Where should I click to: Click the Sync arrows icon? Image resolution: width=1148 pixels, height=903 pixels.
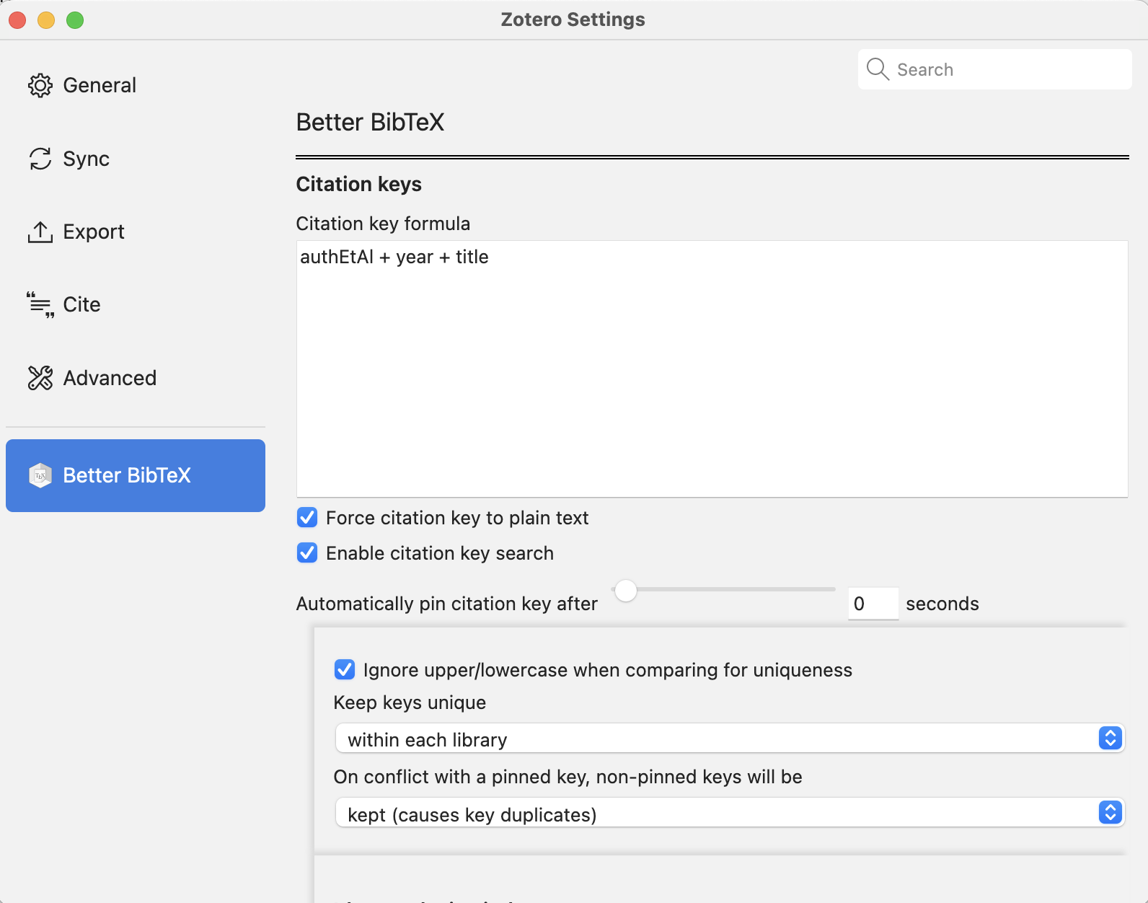click(40, 159)
